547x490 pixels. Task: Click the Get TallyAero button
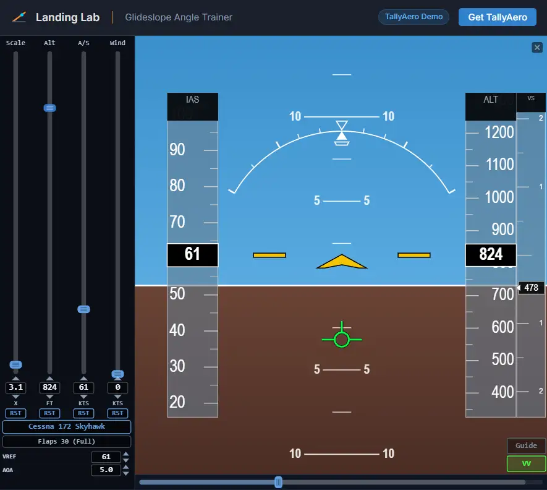[497, 17]
